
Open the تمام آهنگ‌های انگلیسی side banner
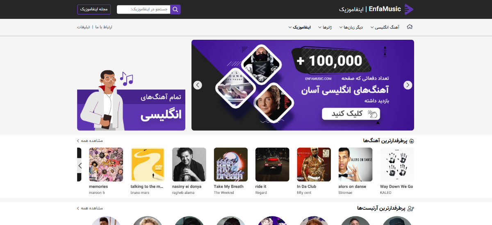131,100
